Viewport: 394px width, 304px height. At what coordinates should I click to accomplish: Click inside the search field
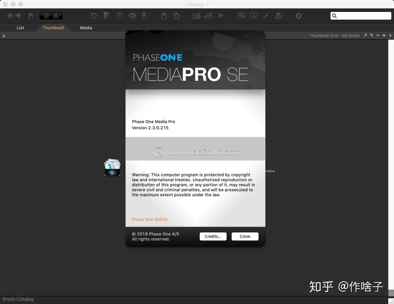point(362,16)
